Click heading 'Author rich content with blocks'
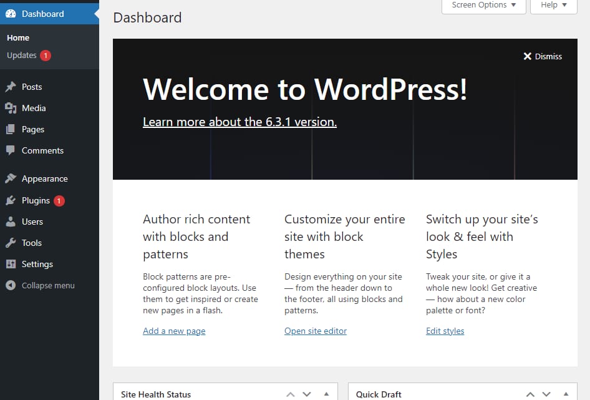The height and width of the screenshot is (400, 590). click(x=196, y=237)
